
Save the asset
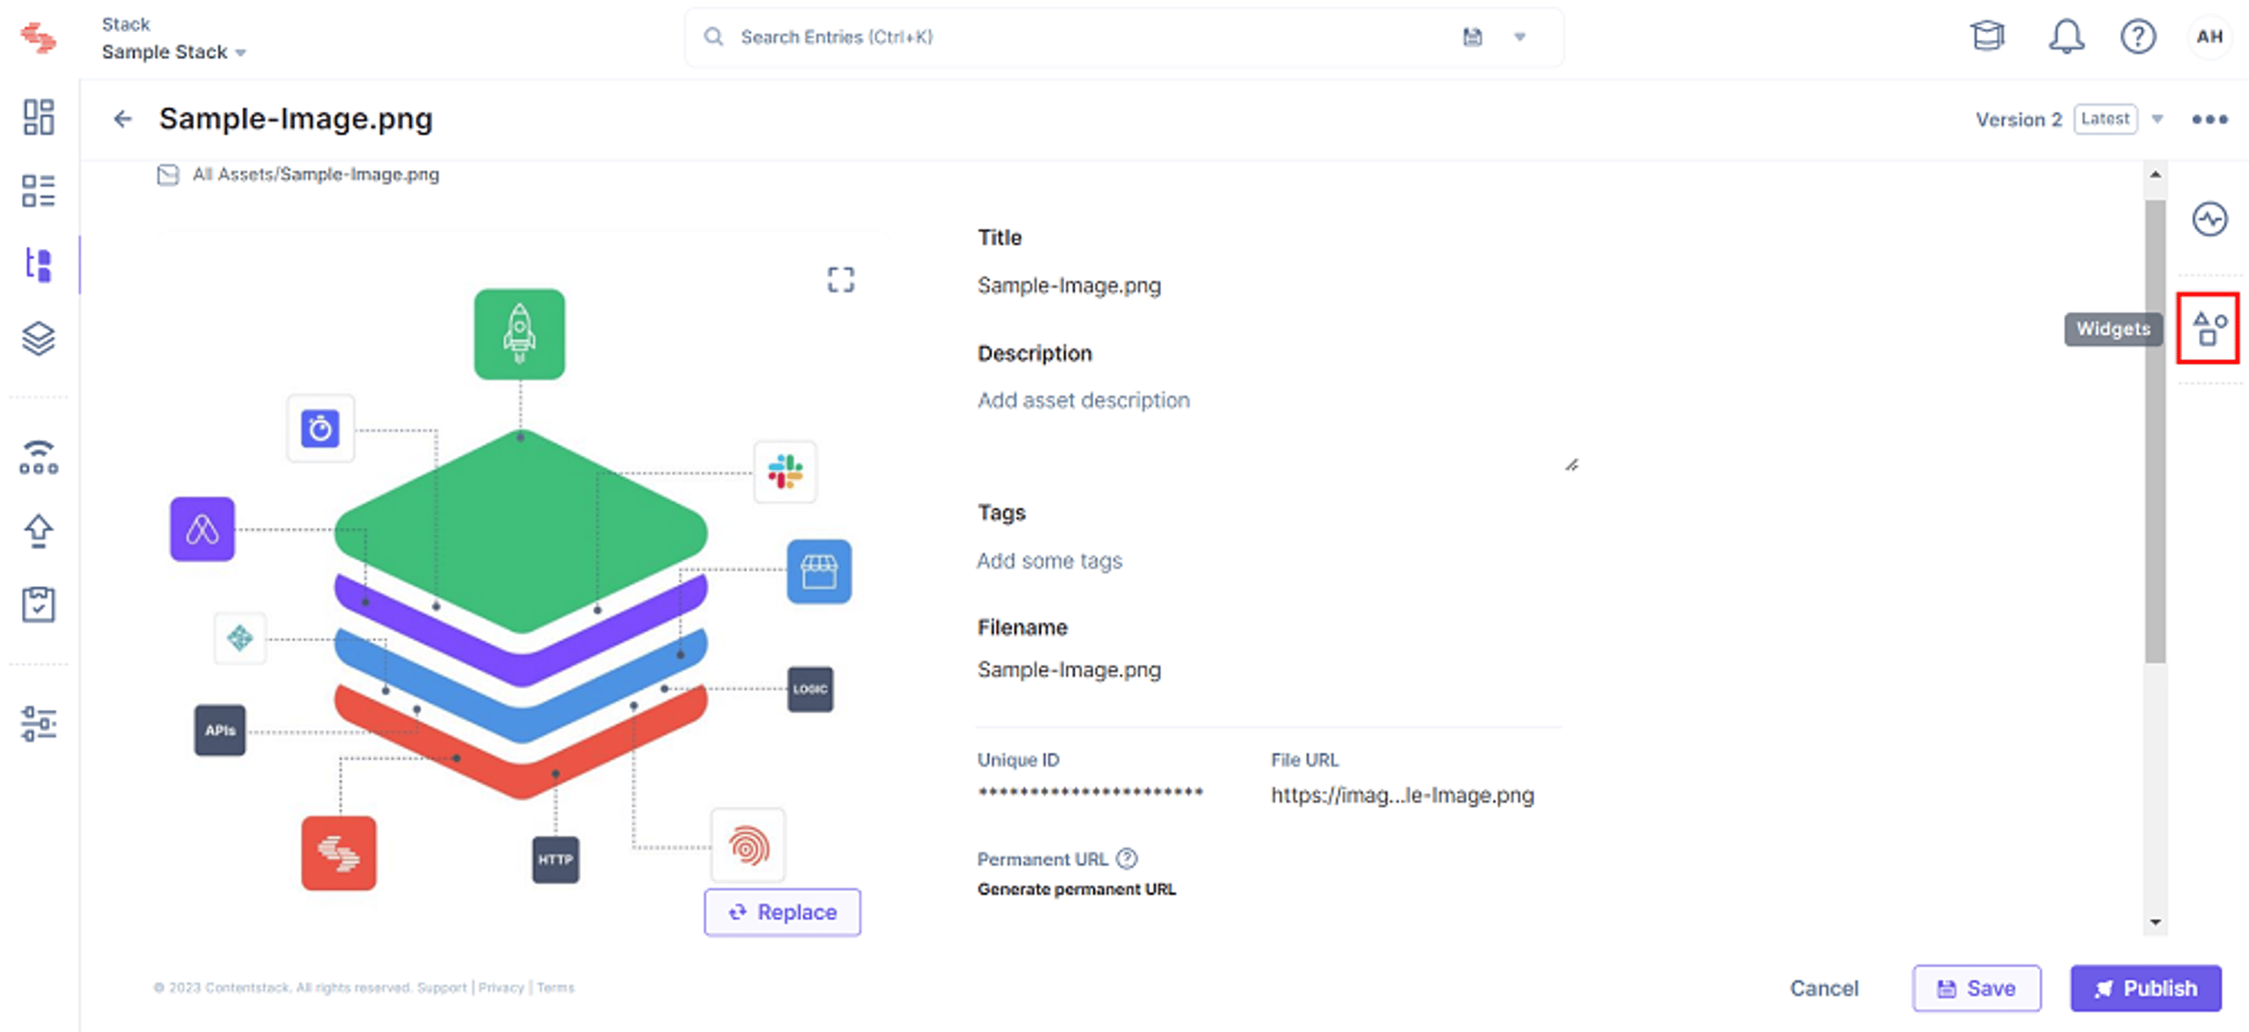[x=1977, y=987]
